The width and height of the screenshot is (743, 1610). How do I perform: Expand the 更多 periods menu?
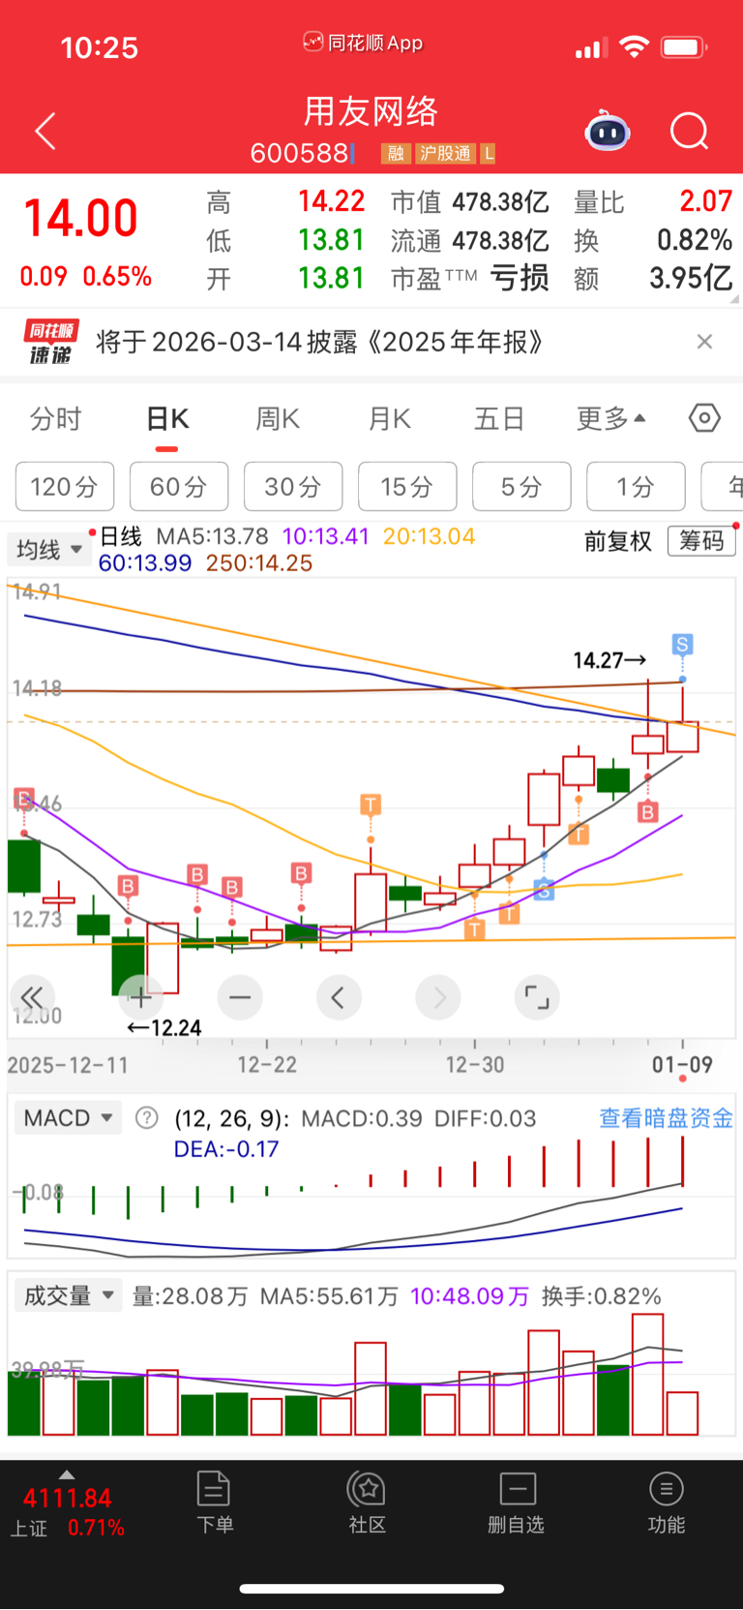click(610, 419)
